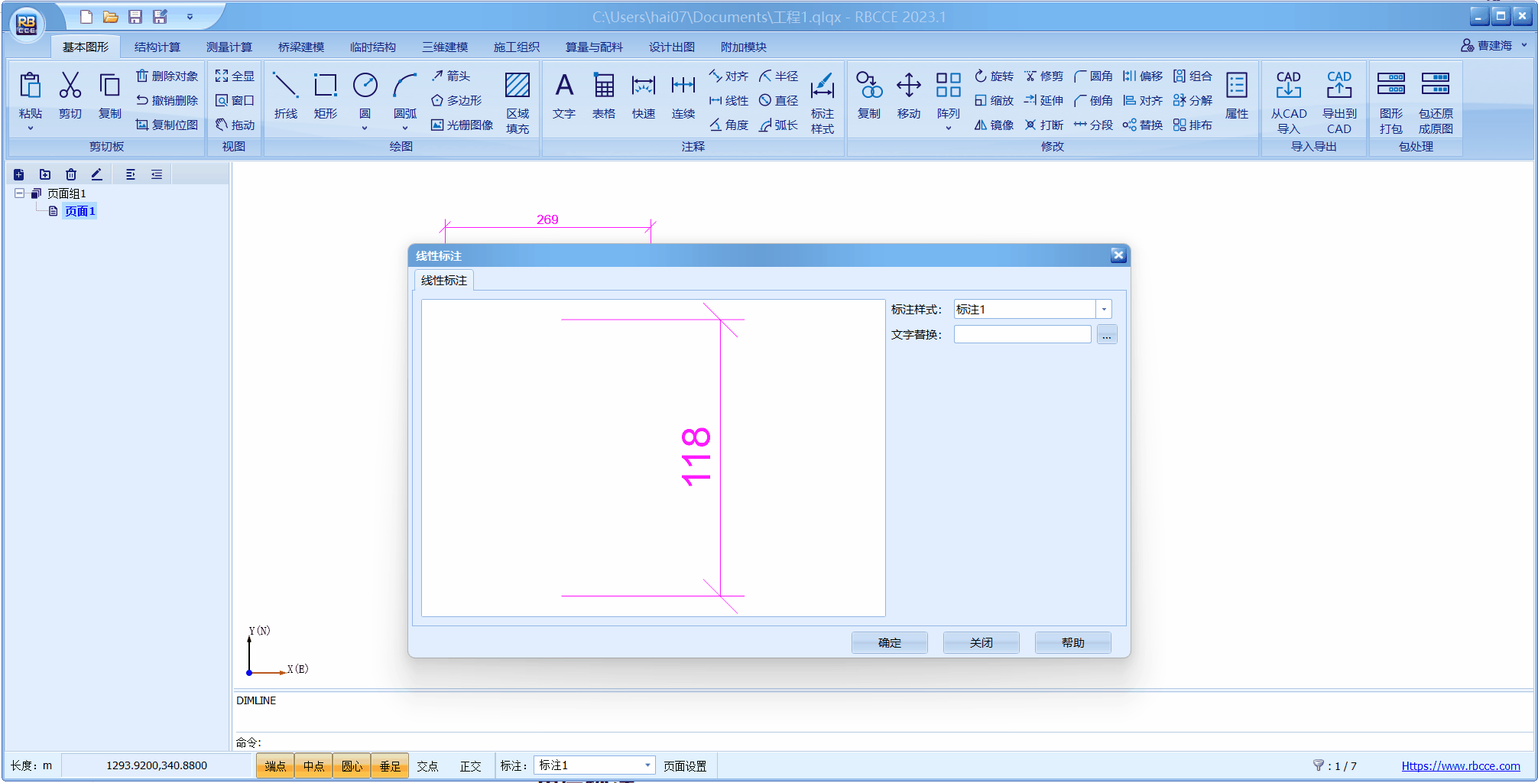1538x783 pixels.
Task: Open the 三维建模 ribbon tab
Action: tap(445, 47)
